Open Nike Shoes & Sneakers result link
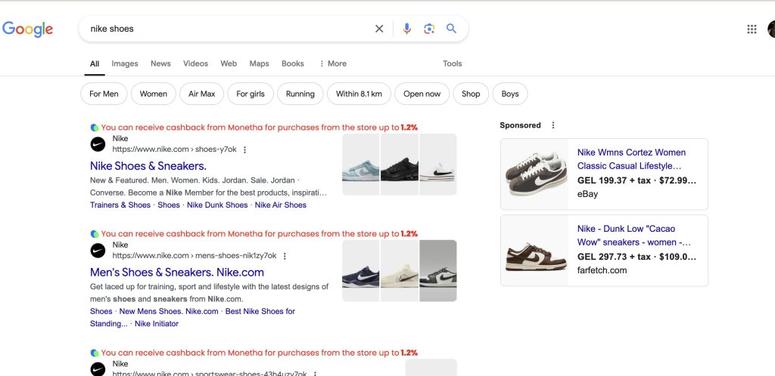Screen dimensions: 775x376 148,165
